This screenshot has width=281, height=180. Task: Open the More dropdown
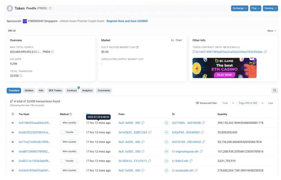(272, 31)
